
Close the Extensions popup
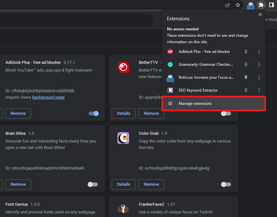[260, 15]
